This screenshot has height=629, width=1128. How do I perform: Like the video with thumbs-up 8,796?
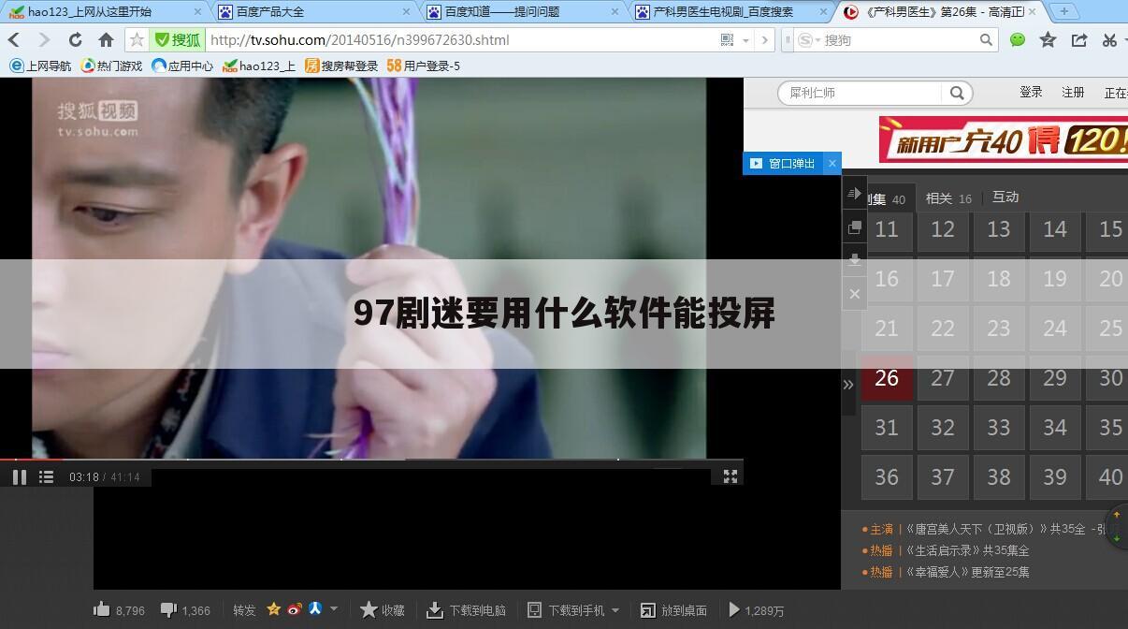(x=102, y=609)
